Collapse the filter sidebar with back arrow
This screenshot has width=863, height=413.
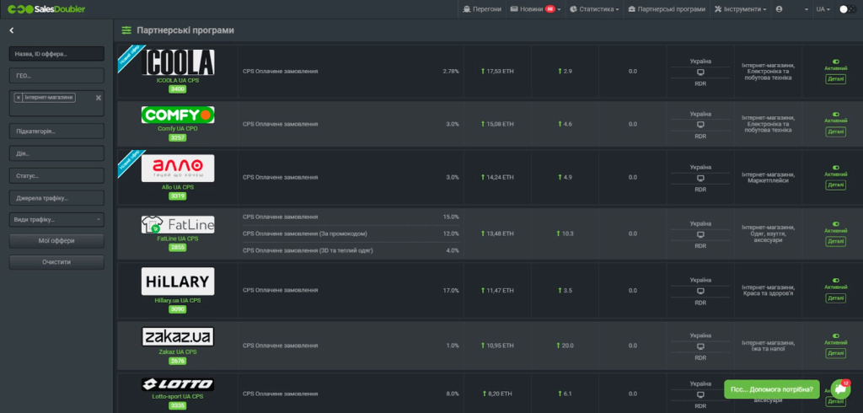click(13, 30)
